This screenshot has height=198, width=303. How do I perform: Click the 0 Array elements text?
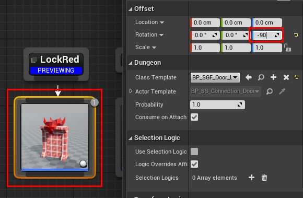(215, 178)
